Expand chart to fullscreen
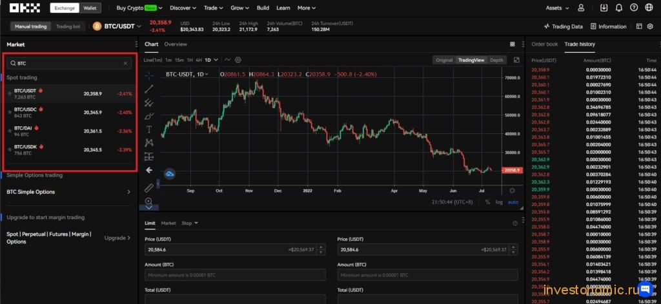661x304 pixels. pyautogui.click(x=516, y=60)
